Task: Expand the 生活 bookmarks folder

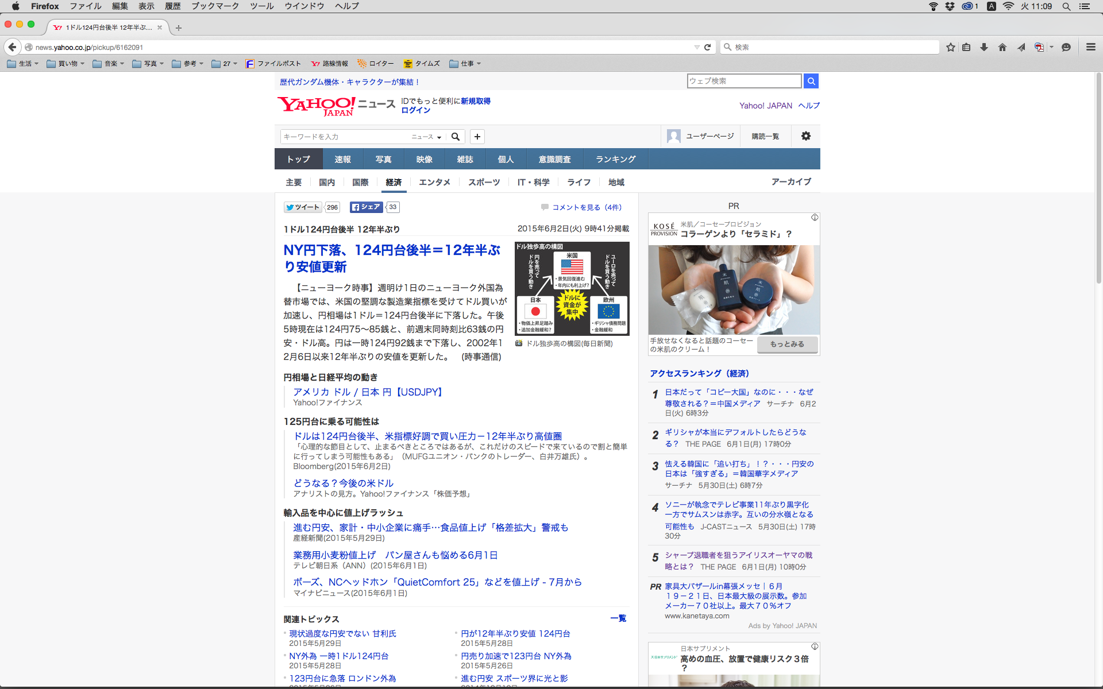Action: 23,64
